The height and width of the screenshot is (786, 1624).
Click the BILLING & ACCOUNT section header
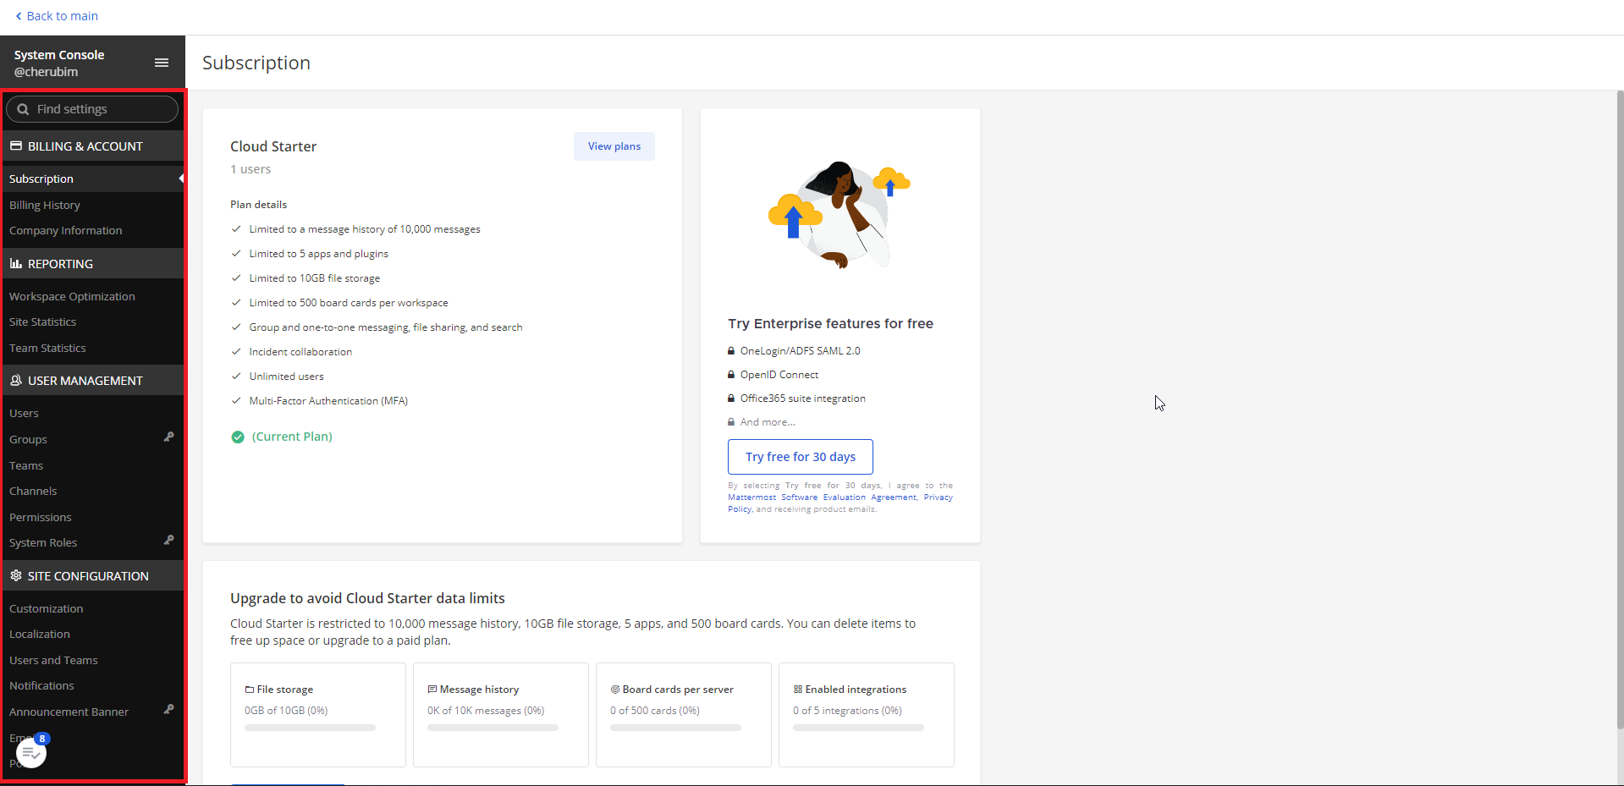[93, 146]
